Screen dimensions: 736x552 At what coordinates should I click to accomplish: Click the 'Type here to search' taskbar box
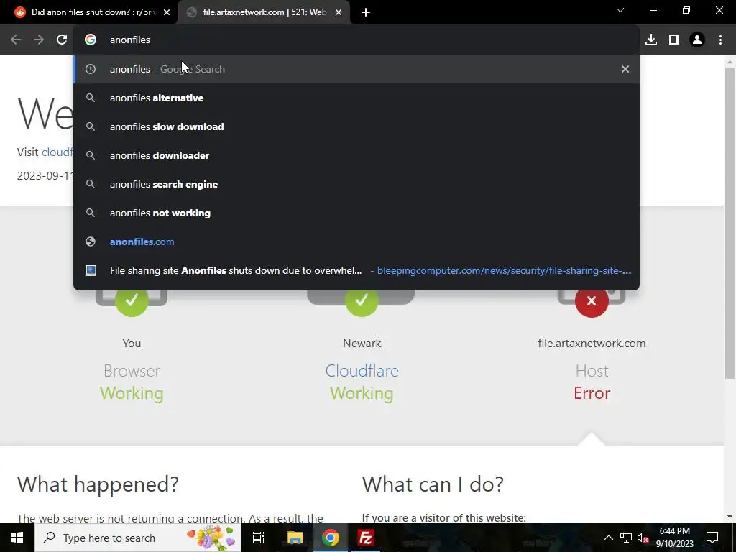coord(138,538)
